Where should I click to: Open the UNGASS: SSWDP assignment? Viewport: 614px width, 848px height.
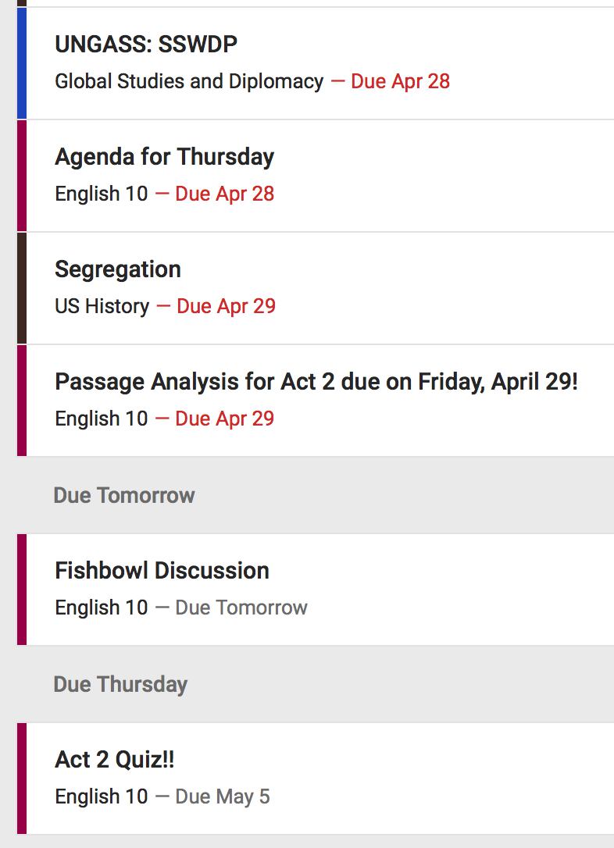(x=146, y=45)
